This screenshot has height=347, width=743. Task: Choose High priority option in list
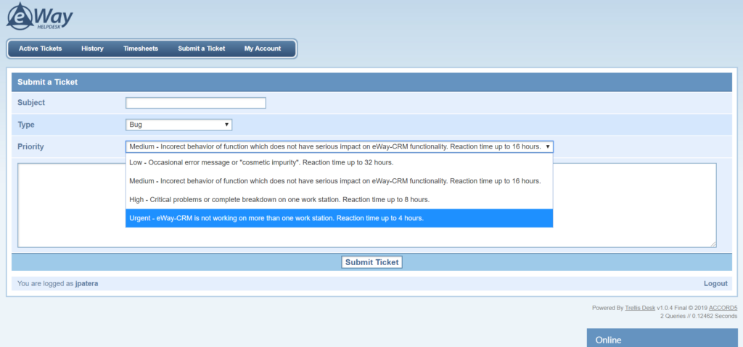pos(340,199)
